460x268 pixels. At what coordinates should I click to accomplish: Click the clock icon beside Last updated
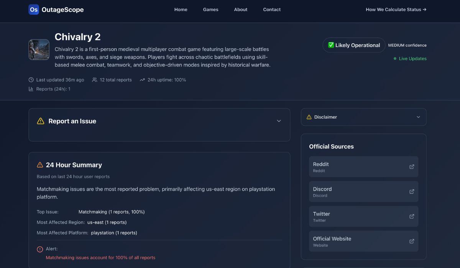(31, 80)
